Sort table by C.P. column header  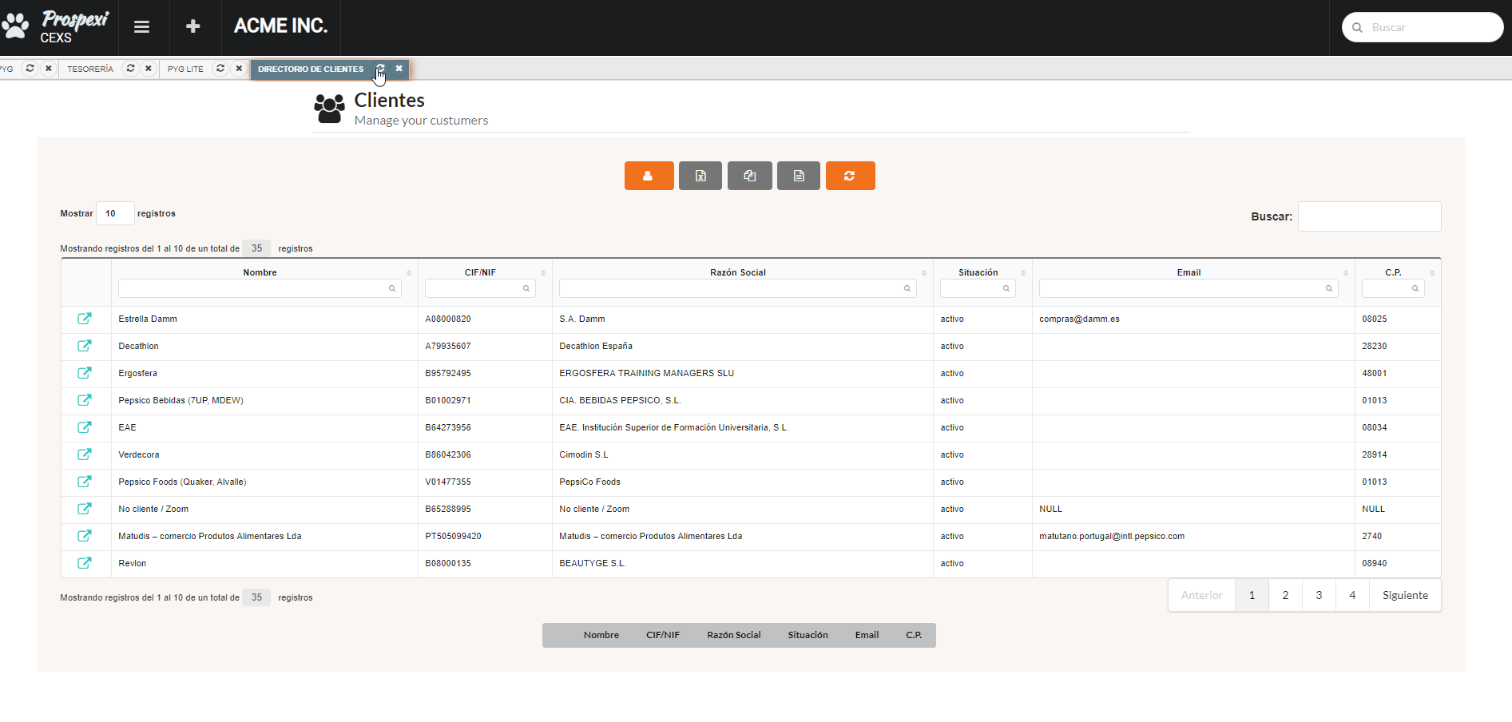coord(1393,272)
